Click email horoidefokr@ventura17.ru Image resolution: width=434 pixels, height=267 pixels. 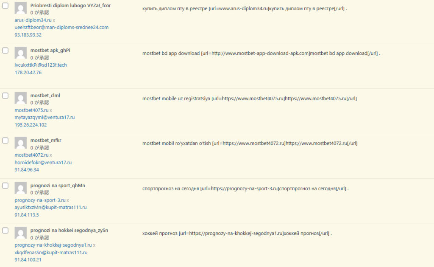pyautogui.click(x=43, y=162)
